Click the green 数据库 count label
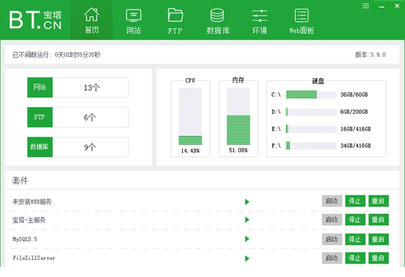Screen dimensions: 405x277 click(x=40, y=146)
